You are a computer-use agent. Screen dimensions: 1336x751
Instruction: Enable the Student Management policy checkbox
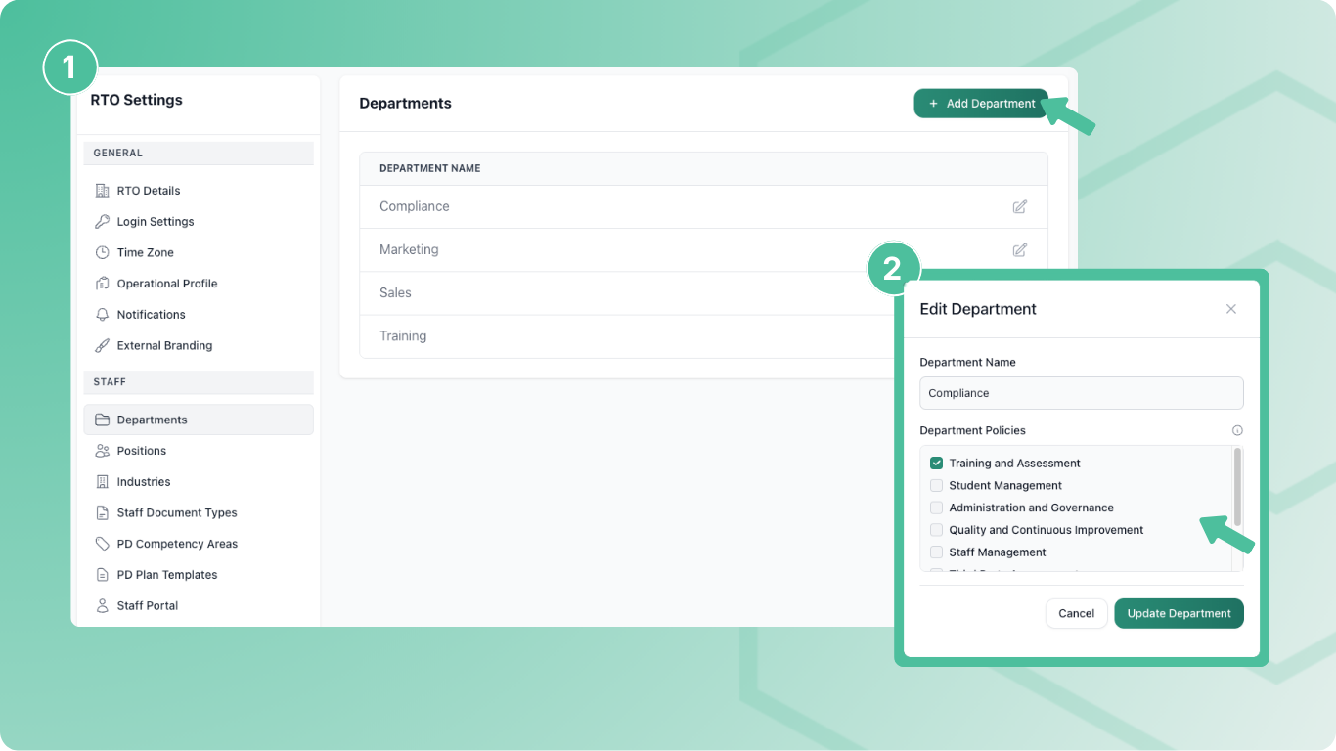tap(936, 486)
